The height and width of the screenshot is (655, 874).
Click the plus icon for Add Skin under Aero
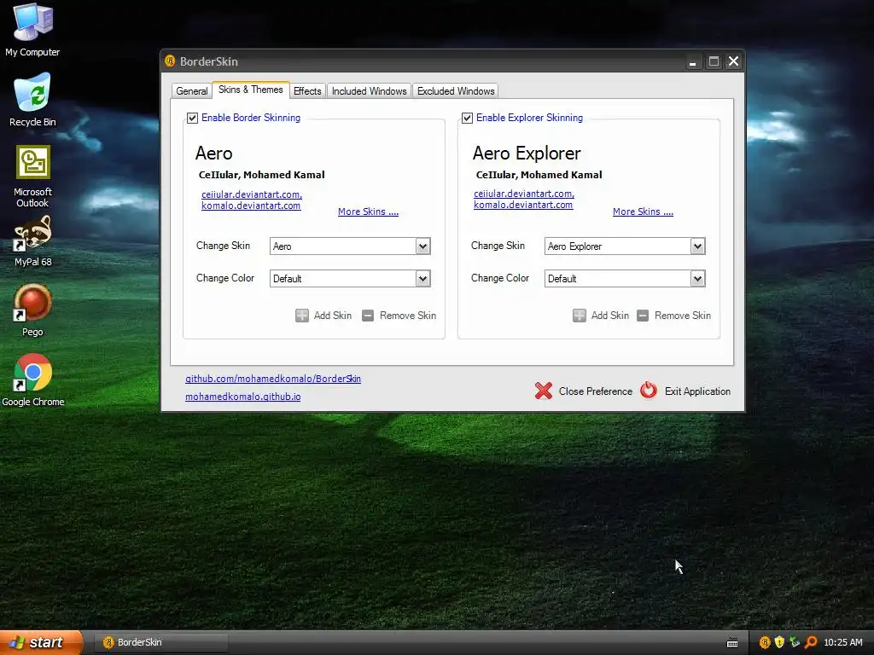[x=302, y=316]
